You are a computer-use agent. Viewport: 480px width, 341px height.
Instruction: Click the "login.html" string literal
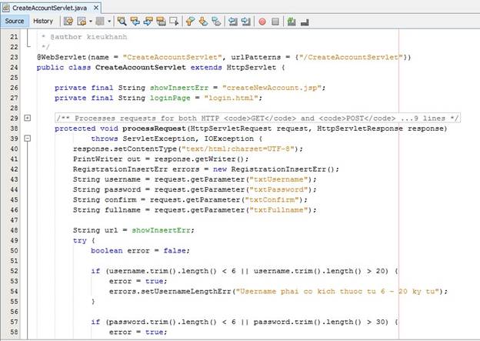(231, 98)
